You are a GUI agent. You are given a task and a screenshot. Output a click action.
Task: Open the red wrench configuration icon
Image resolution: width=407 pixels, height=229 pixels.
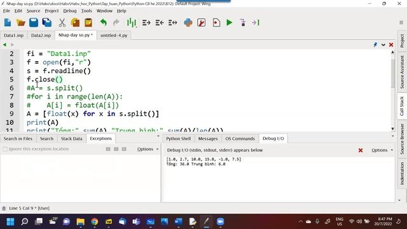pos(202,23)
